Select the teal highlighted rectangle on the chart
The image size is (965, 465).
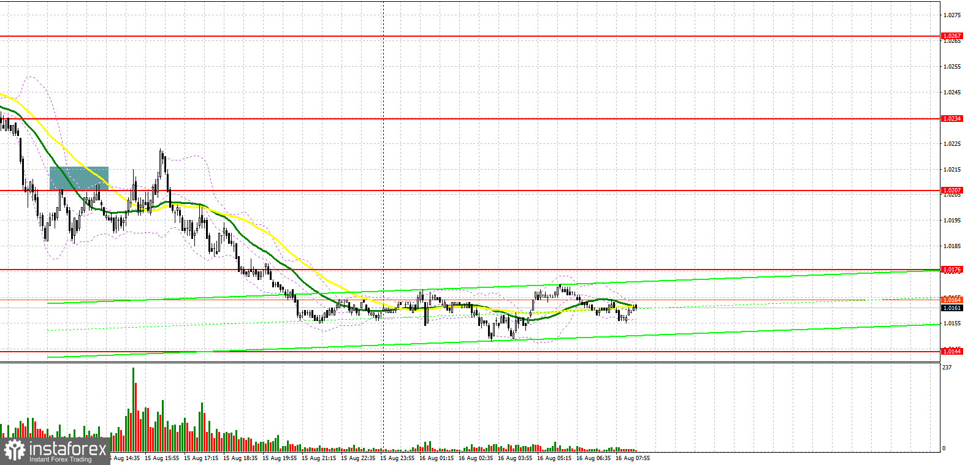(79, 178)
